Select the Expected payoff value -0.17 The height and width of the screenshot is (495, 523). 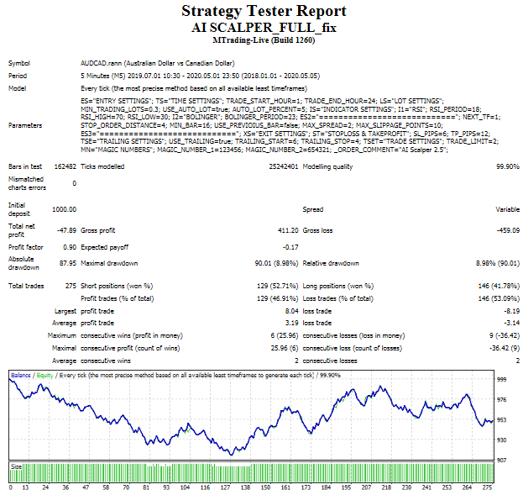pos(290,247)
